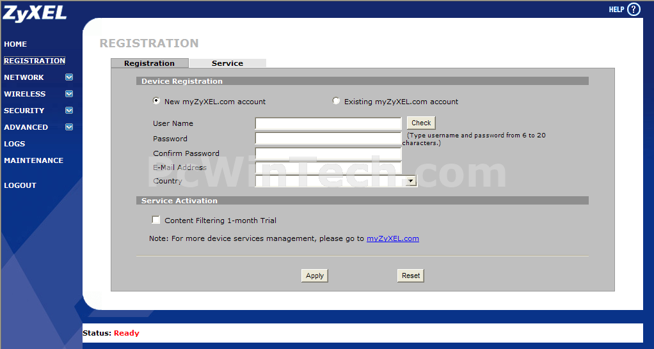654x349 pixels.
Task: Focus the Confirm Password input field
Action: click(x=328, y=153)
